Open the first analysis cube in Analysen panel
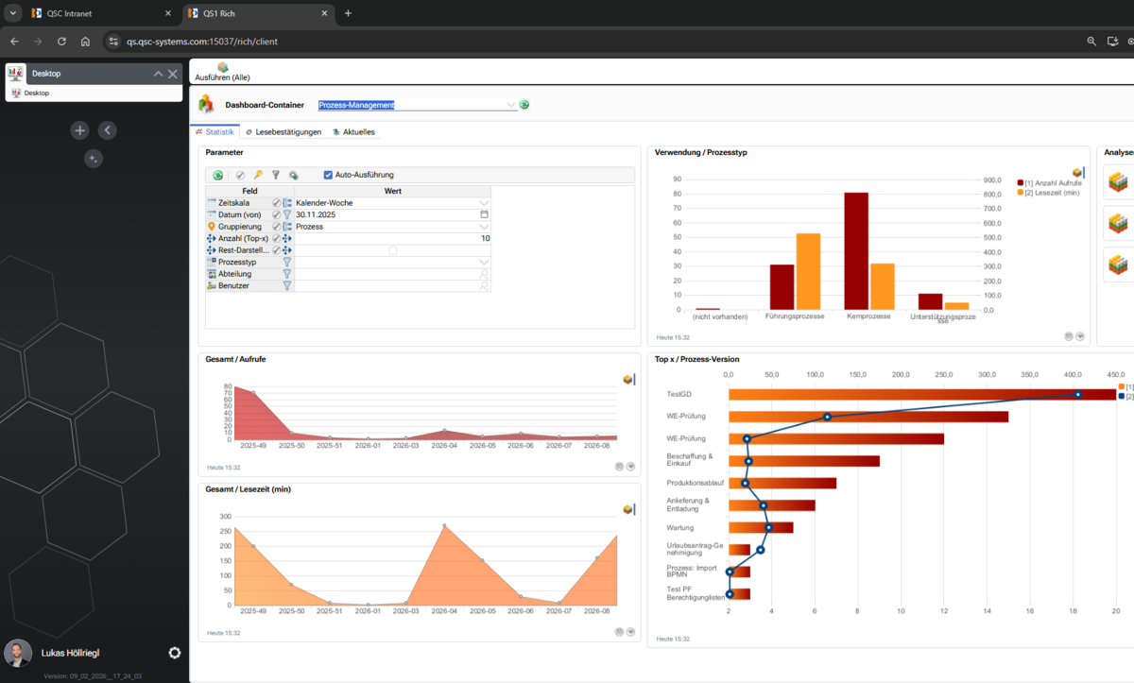This screenshot has height=683, width=1134. (x=1120, y=179)
